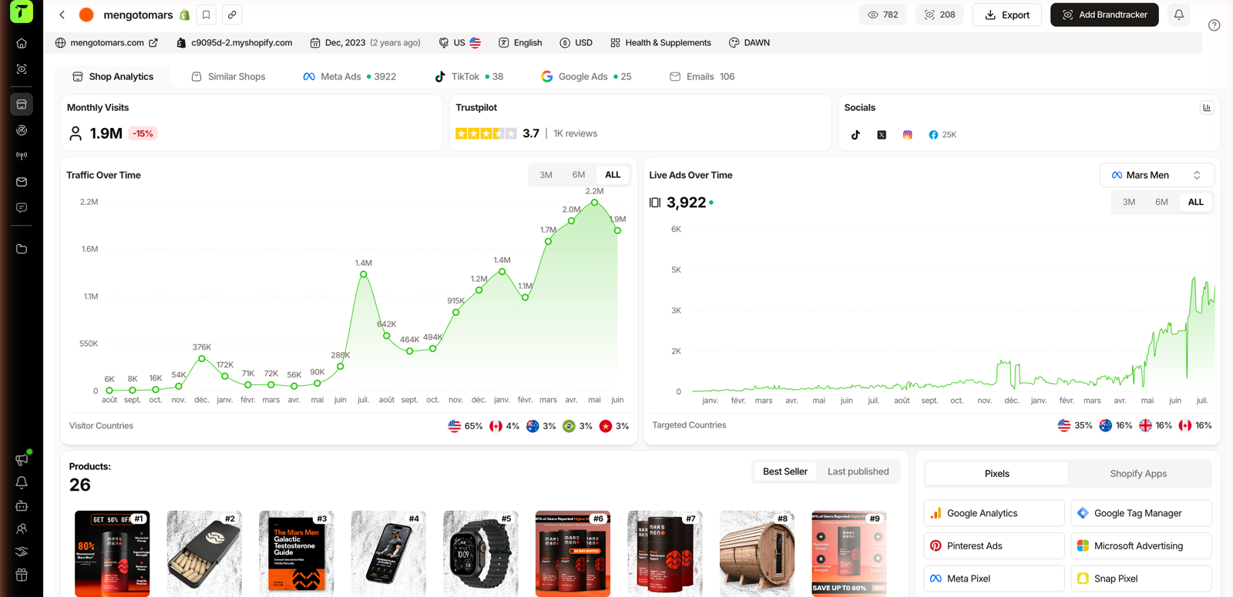
Task: Click the Trustpilot 1K reviews text
Action: (575, 133)
